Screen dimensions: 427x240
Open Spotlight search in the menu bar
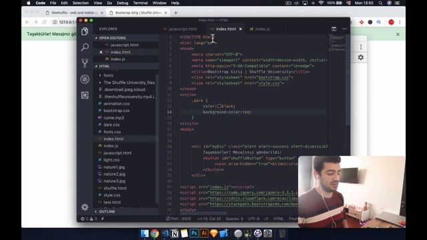380,3
